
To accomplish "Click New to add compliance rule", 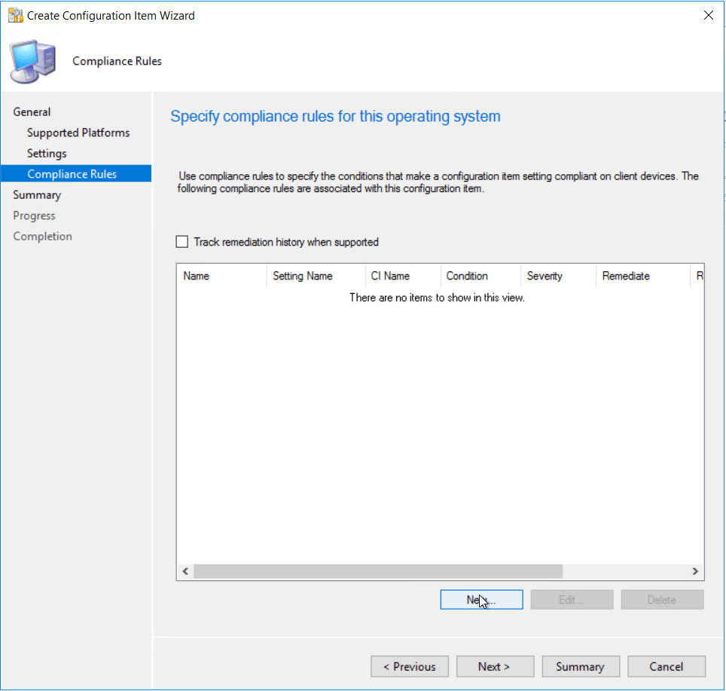I will coord(481,600).
